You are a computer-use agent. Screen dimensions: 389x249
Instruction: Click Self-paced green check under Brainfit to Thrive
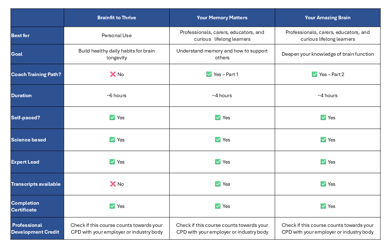112,118
